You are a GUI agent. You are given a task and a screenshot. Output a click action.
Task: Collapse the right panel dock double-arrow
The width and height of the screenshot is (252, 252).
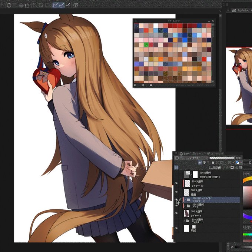pos(224,5)
